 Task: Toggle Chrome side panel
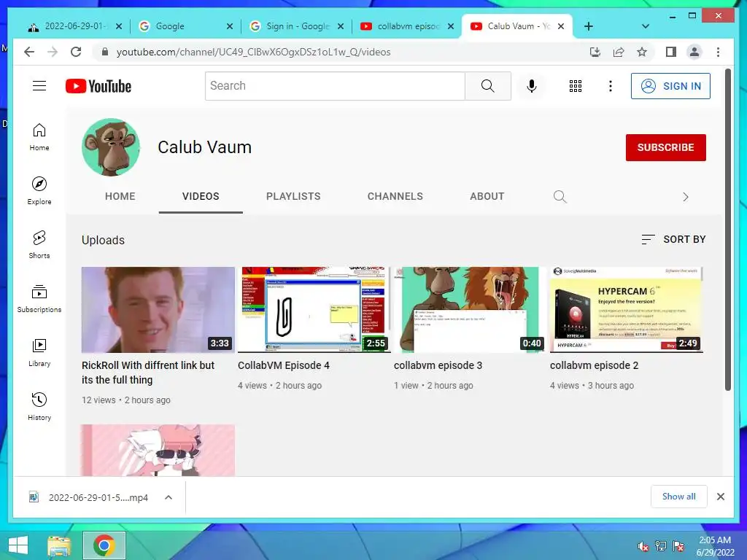671,52
